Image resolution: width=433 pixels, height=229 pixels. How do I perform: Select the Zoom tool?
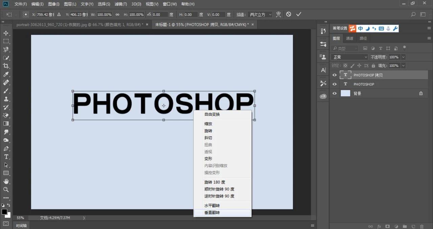(6, 189)
